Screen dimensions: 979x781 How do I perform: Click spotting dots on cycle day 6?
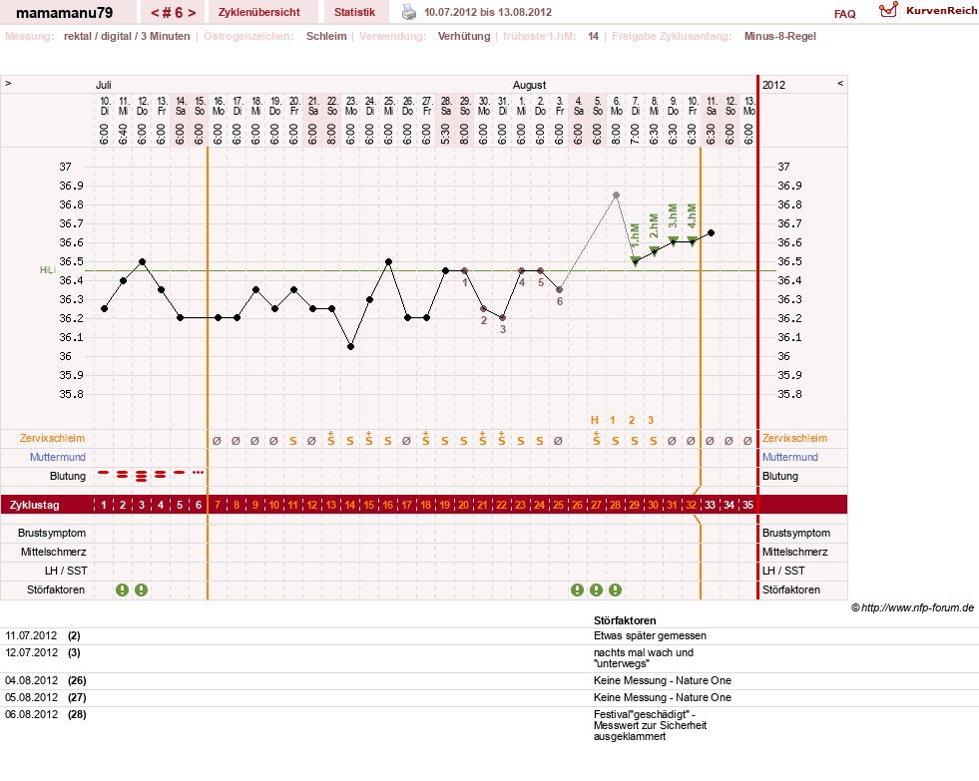coord(199,472)
